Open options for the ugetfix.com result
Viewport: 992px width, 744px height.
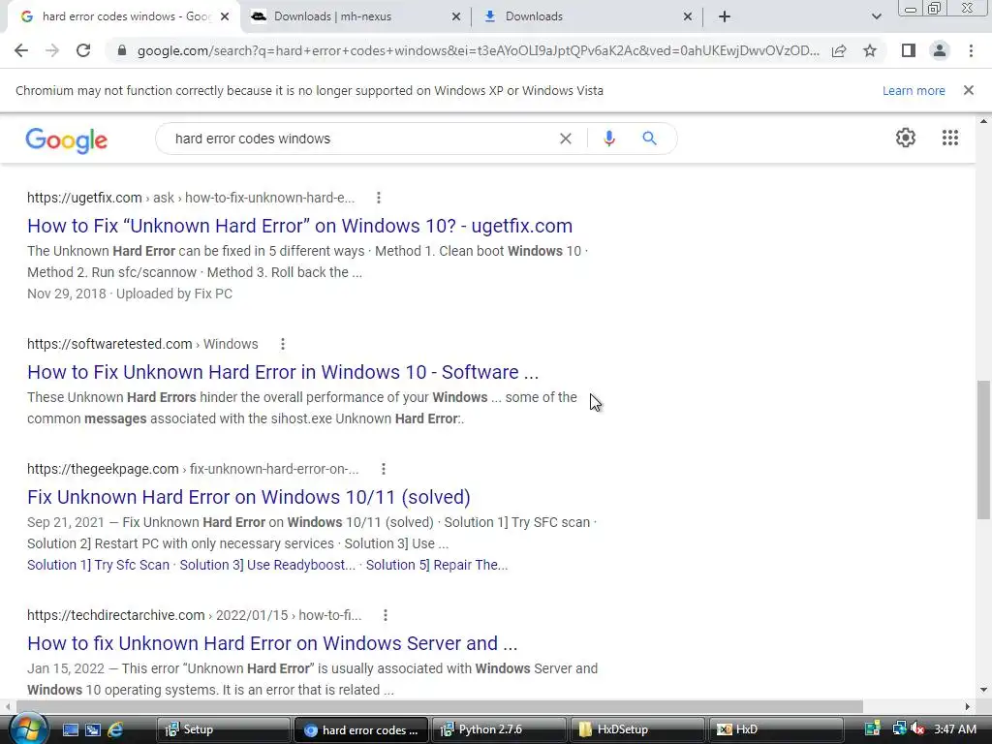pyautogui.click(x=379, y=198)
